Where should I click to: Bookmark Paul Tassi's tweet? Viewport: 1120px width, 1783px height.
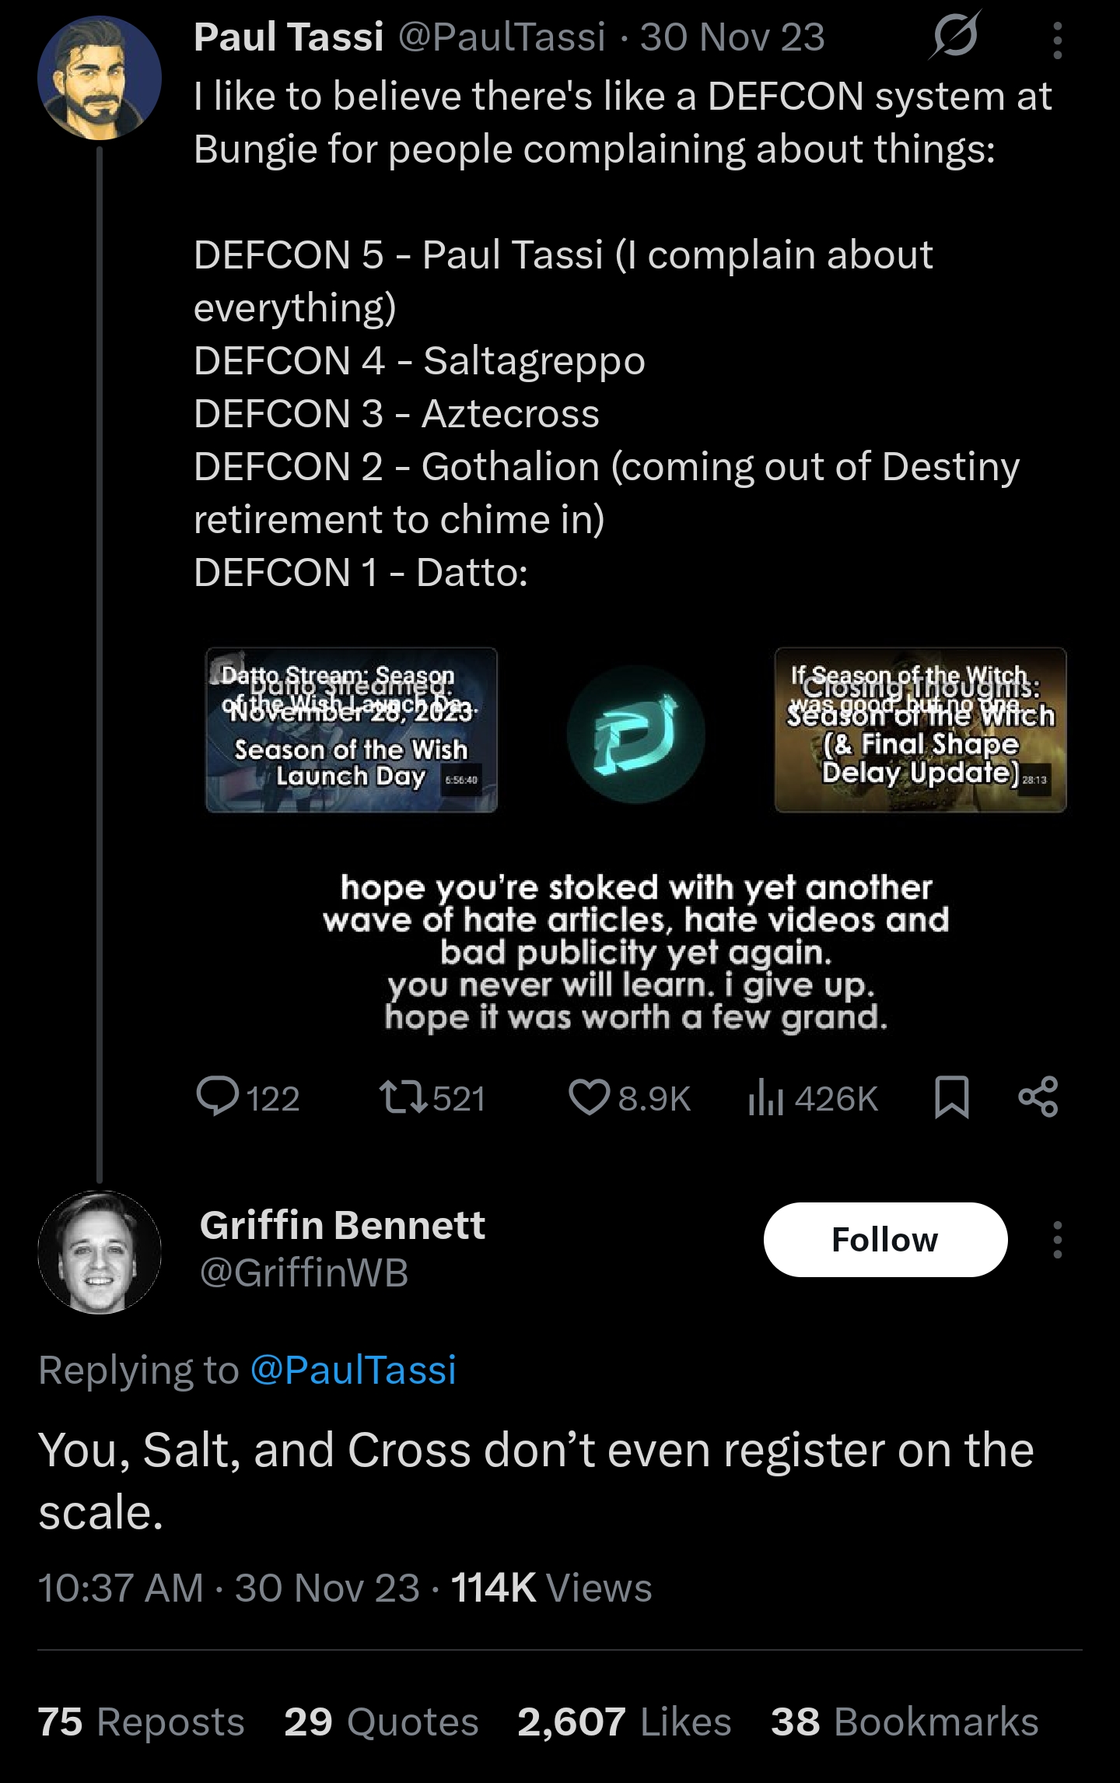[x=951, y=1097]
